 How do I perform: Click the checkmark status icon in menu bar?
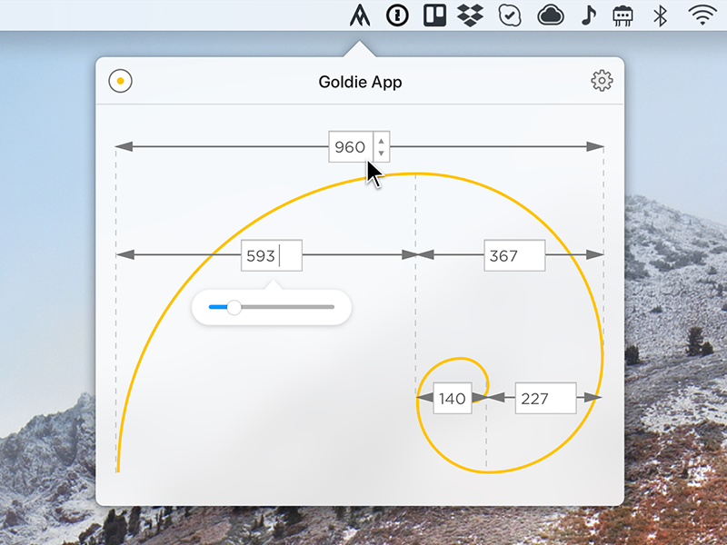click(x=509, y=15)
